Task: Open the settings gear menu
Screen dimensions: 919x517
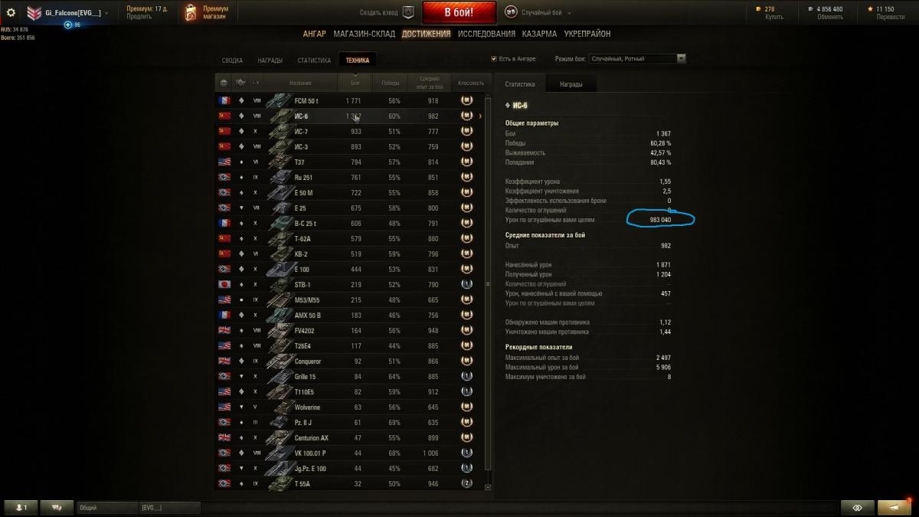Action: (x=11, y=12)
